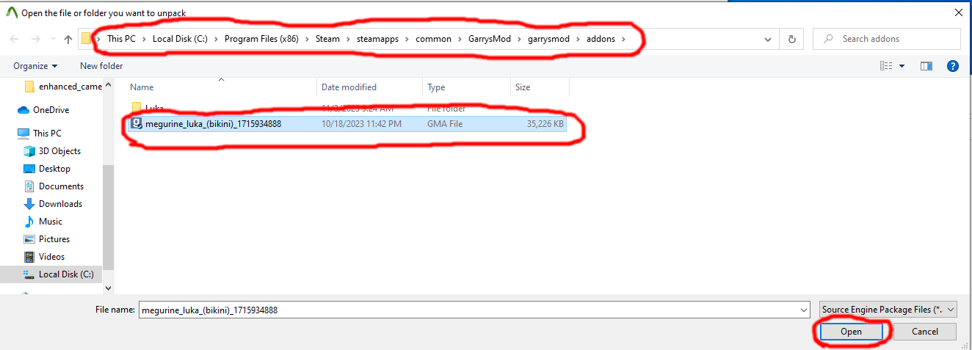Viewport: 972px width, 350px height.
Task: Click the File name input field
Action: pyautogui.click(x=468, y=310)
